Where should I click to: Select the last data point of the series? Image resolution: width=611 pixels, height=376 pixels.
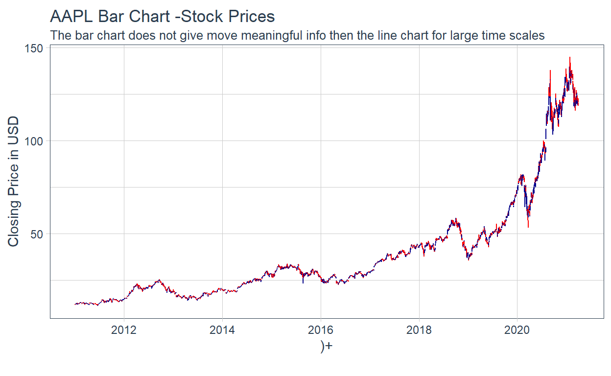coord(578,103)
